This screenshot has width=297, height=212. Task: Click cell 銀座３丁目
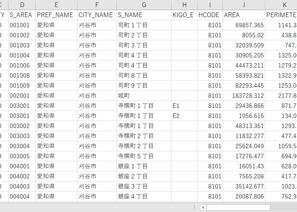click(x=144, y=186)
